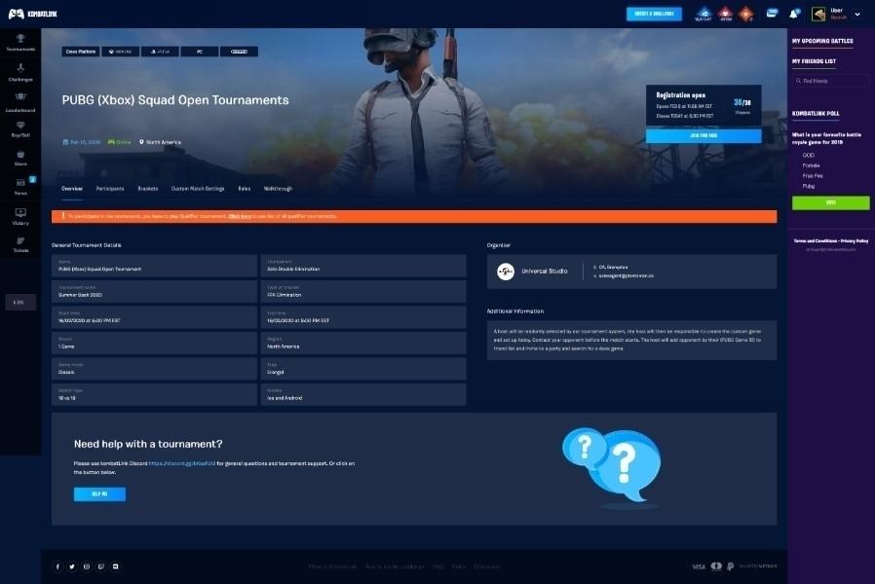Expand the user account dropdown arrow

[857, 15]
